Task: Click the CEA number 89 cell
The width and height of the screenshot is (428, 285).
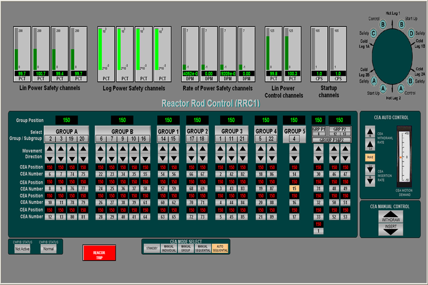Action: [272, 217]
